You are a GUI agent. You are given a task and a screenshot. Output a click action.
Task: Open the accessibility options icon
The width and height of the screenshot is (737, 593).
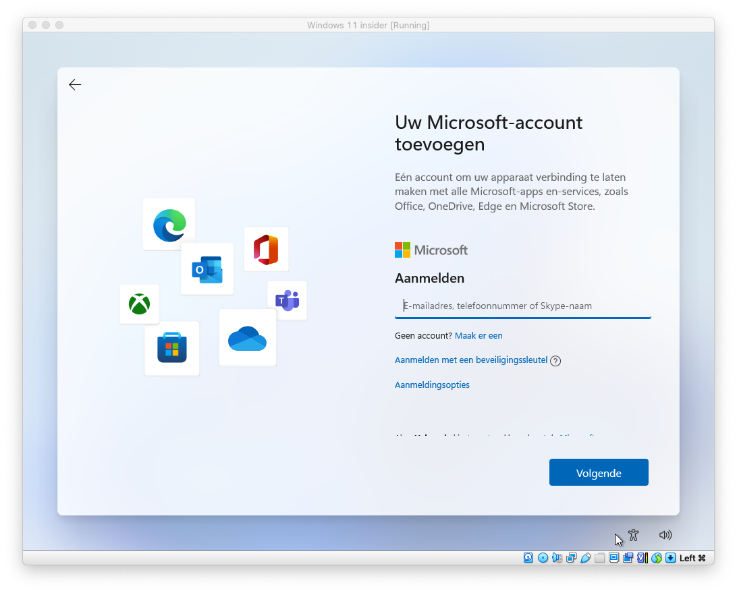pyautogui.click(x=633, y=535)
